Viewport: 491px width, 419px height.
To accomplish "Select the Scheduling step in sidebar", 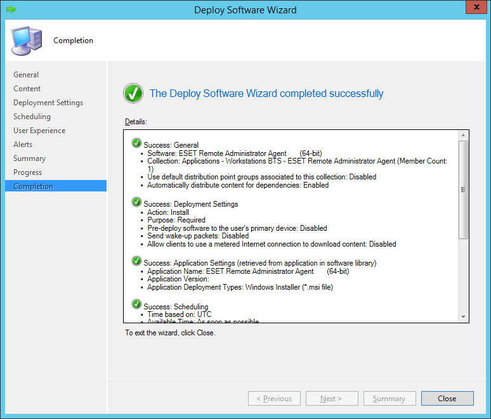I will tap(32, 117).
